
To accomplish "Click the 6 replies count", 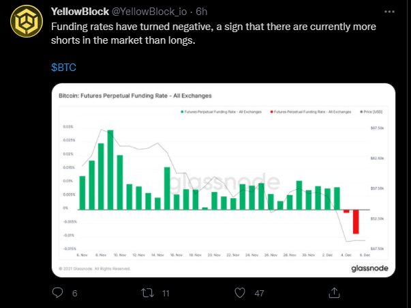I will [75, 293].
